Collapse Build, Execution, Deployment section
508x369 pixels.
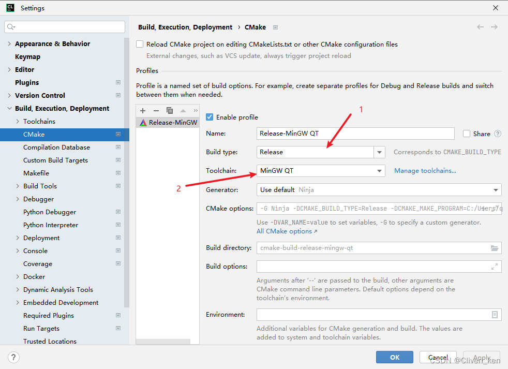pos(9,108)
